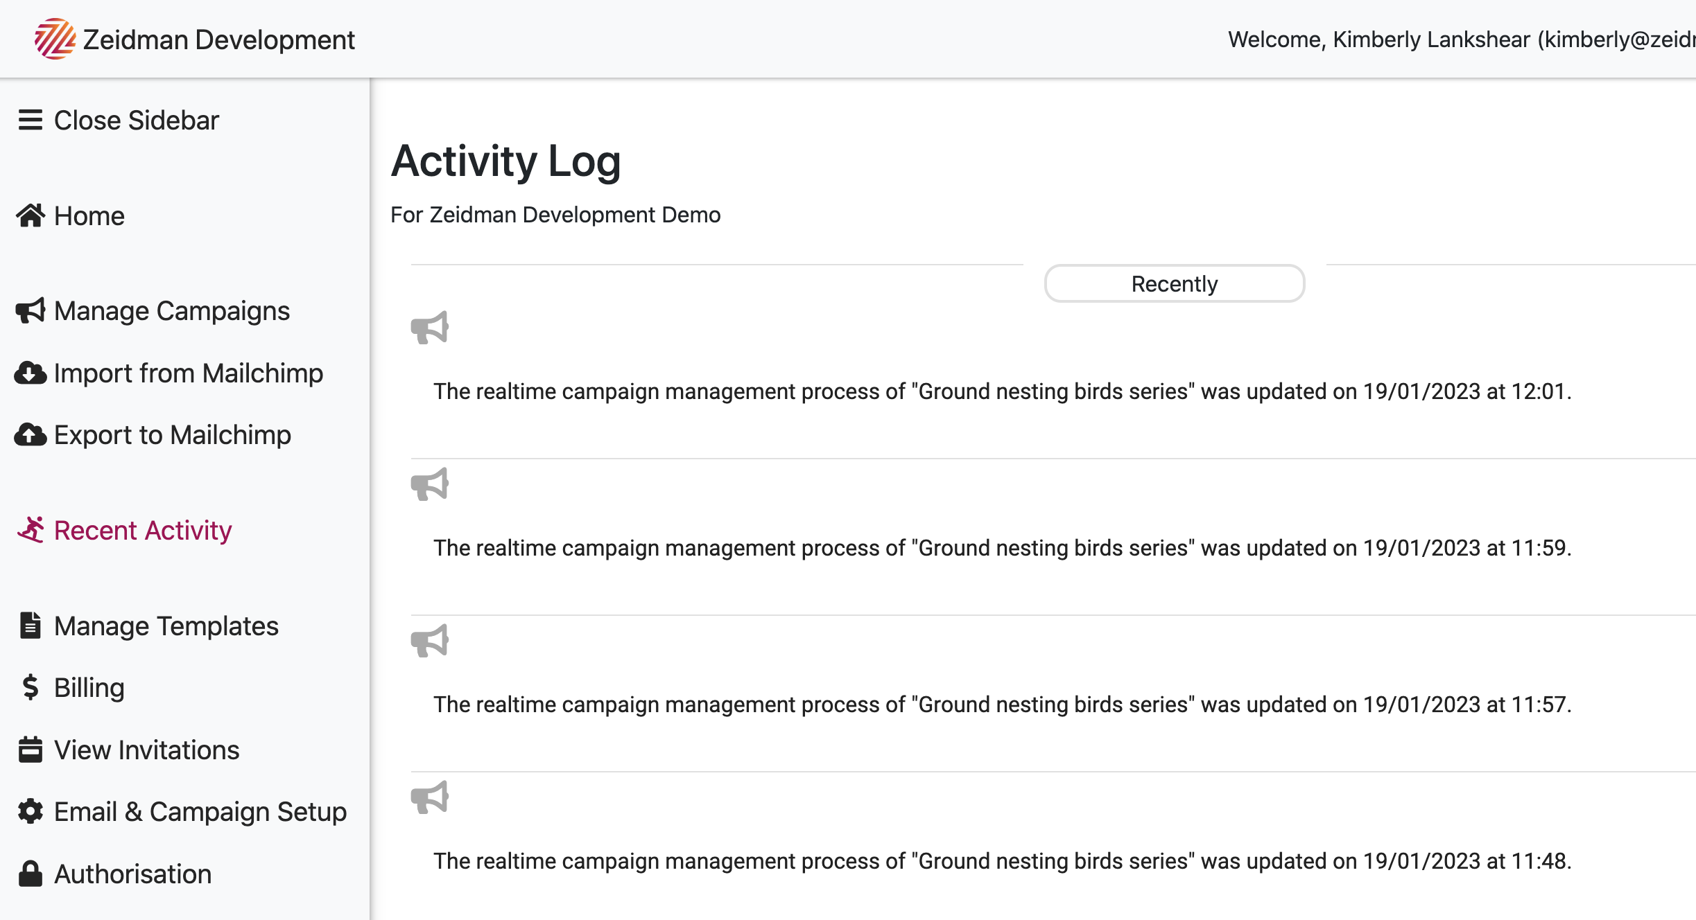The height and width of the screenshot is (920, 1696).
Task: Click the megaphone icon beside Manage Campaigns
Action: pos(31,310)
